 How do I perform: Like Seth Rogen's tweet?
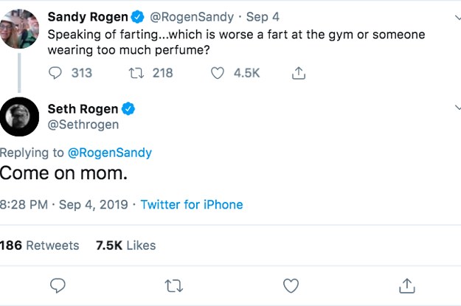click(x=291, y=285)
